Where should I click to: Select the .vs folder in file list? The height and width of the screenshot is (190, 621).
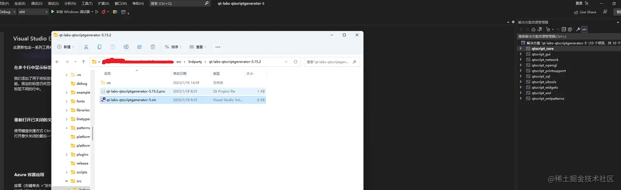[x=183, y=83]
